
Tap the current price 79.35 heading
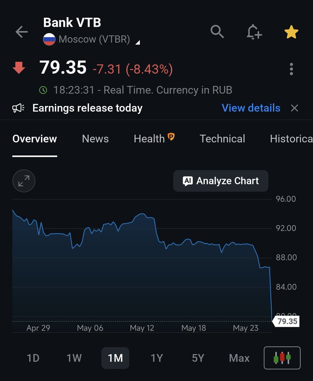click(x=63, y=68)
